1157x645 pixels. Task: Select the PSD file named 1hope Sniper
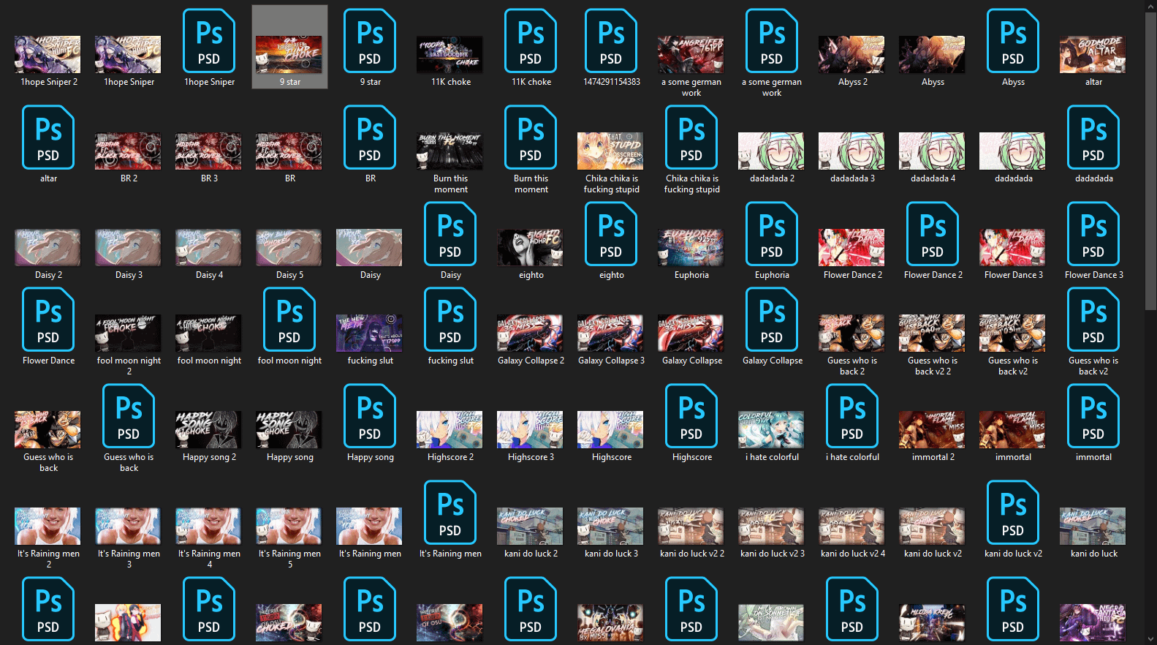[209, 41]
